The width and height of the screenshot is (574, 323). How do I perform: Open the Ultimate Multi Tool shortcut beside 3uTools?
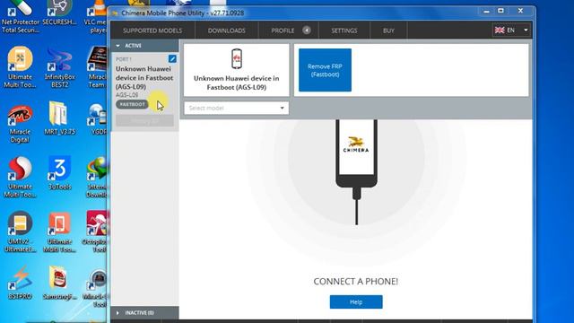pyautogui.click(x=20, y=178)
